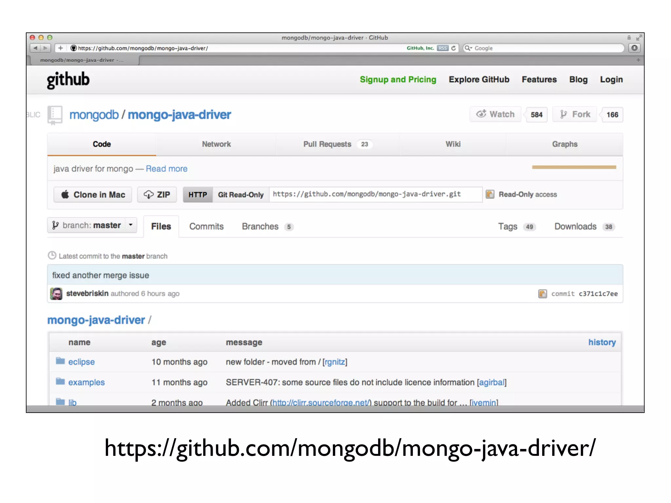The height and width of the screenshot is (503, 671).
Task: Open the Wiki tab
Action: click(453, 144)
